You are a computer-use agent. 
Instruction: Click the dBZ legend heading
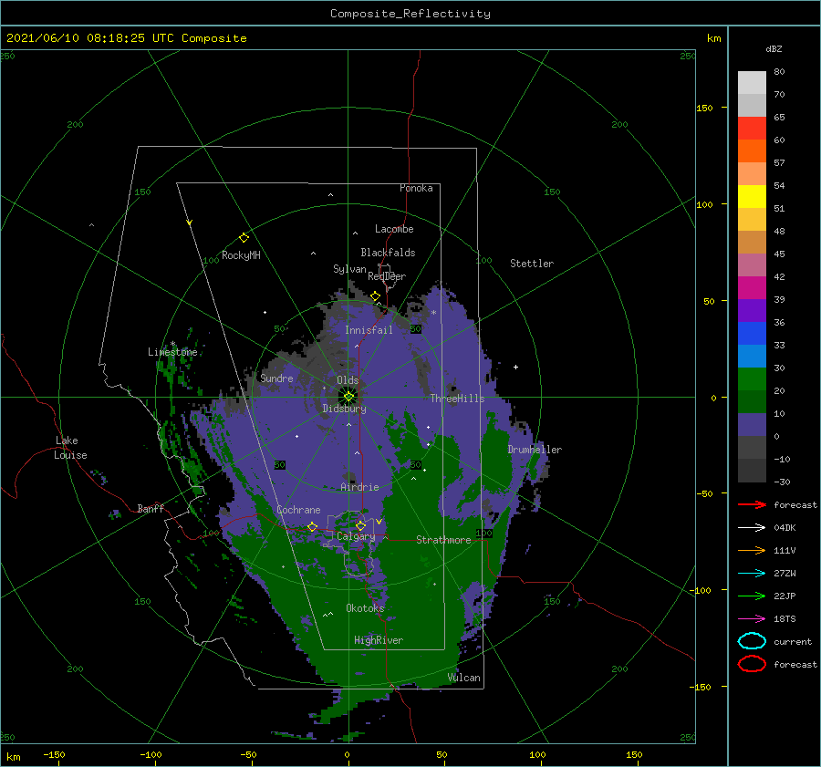tap(774, 48)
